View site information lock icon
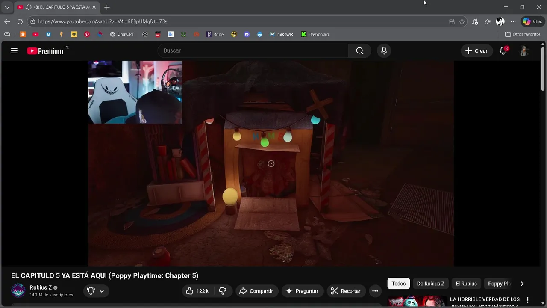 click(32, 21)
